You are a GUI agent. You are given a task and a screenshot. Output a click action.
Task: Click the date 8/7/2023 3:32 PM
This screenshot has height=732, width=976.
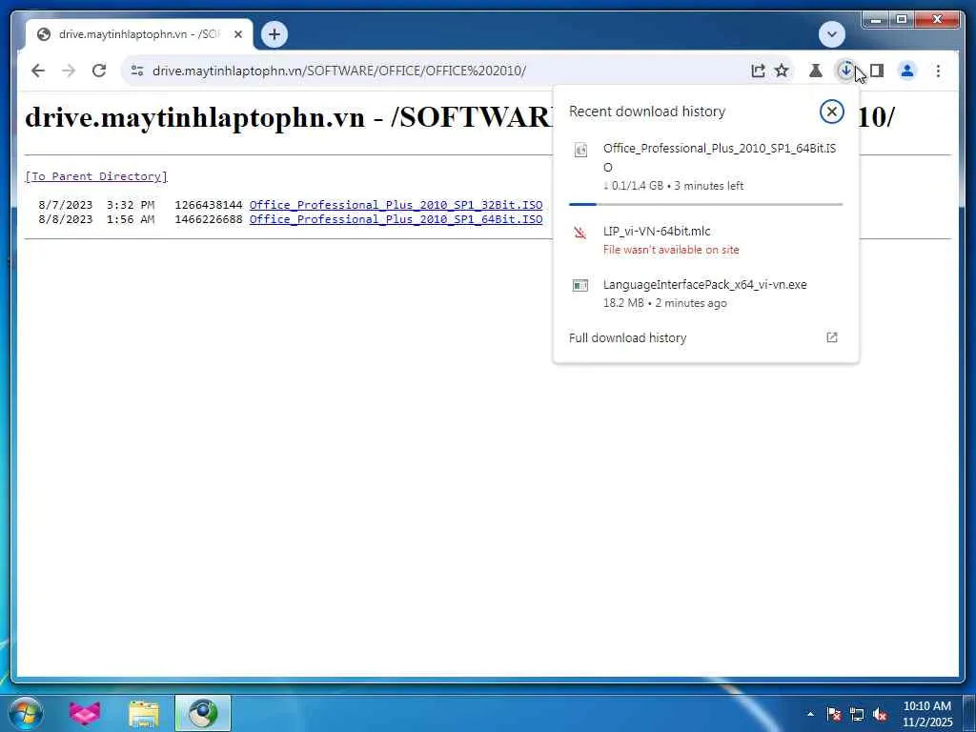click(x=96, y=205)
